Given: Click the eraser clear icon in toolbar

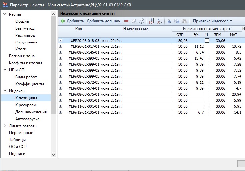Looking at the screenshot, I should [x=134, y=21].
